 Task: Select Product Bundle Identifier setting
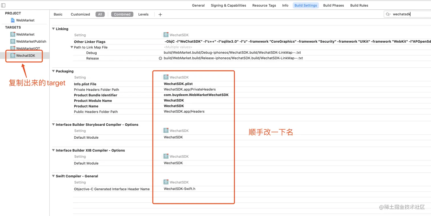coord(95,95)
